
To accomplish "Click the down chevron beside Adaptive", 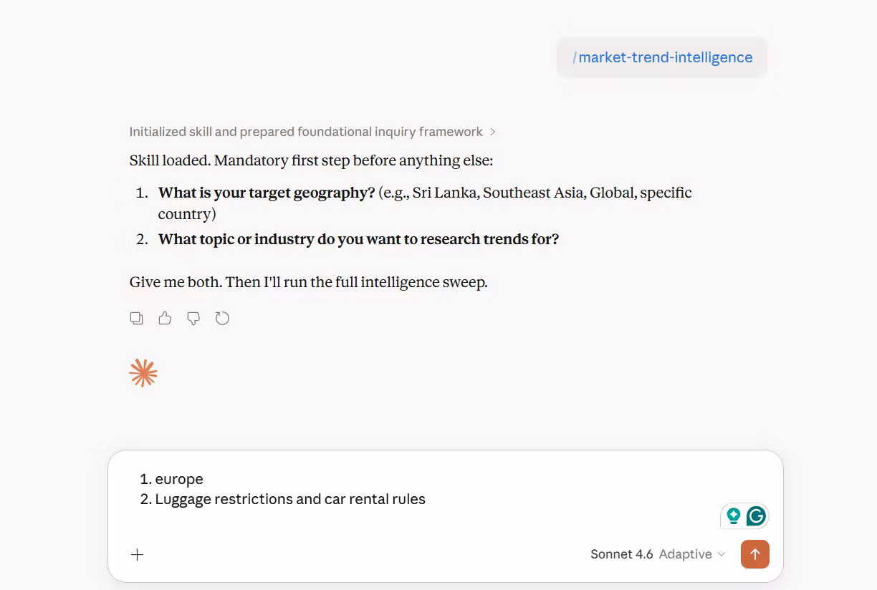I will pos(722,554).
